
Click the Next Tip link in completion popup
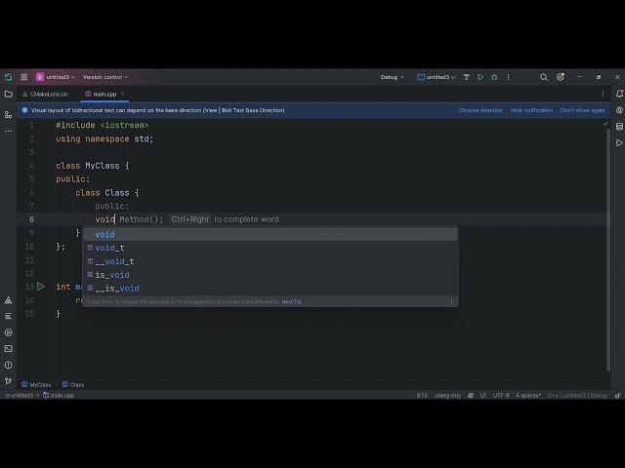click(x=292, y=301)
